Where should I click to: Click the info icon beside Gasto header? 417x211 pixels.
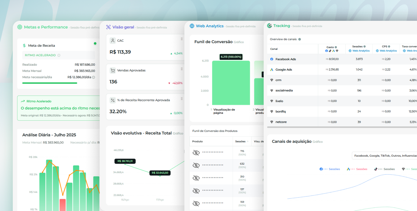click(336, 47)
